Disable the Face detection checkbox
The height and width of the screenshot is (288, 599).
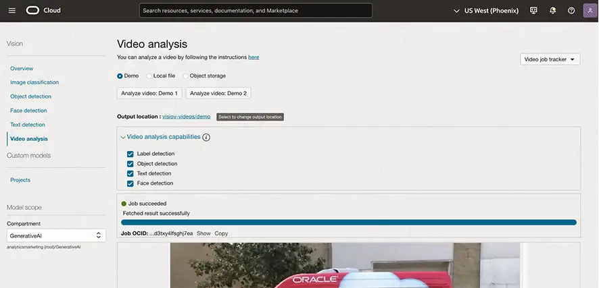[130, 183]
